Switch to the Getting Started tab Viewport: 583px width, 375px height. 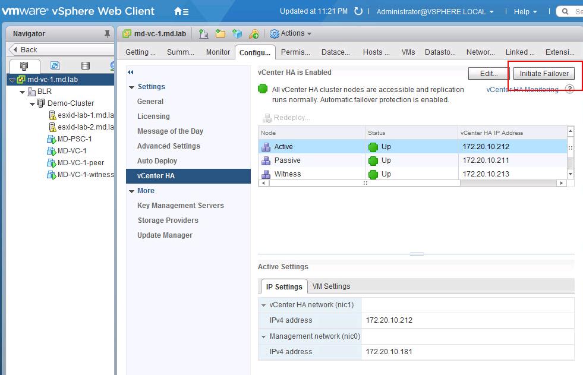click(x=140, y=52)
